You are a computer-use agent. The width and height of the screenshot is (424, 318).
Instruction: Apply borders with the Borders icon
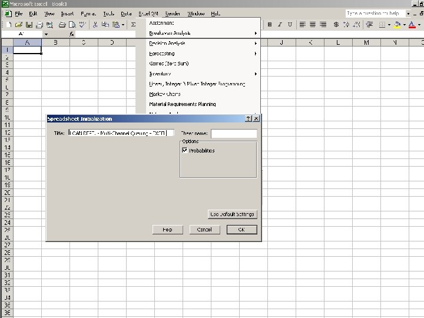pos(382,25)
